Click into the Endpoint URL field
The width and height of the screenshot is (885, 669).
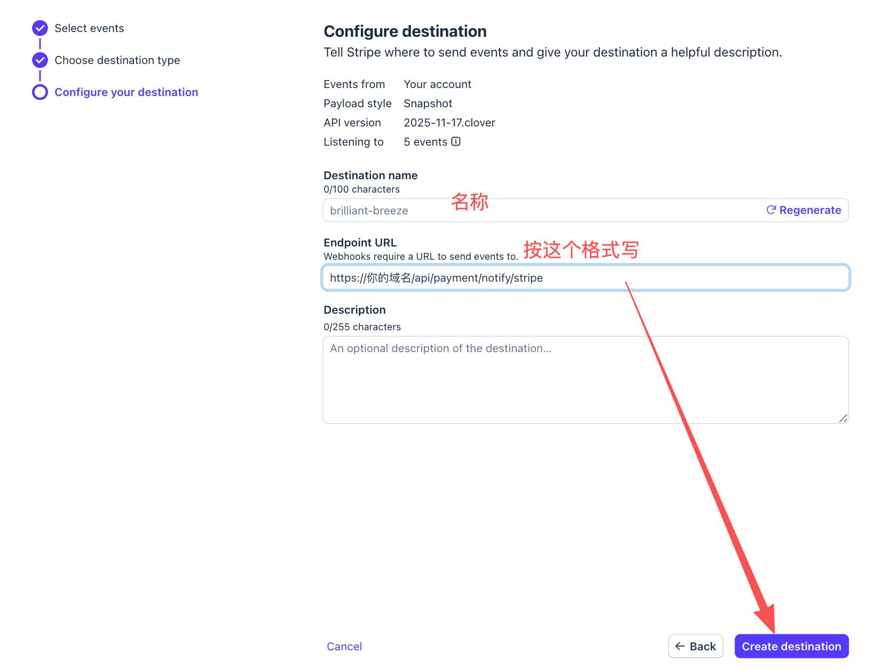click(586, 278)
